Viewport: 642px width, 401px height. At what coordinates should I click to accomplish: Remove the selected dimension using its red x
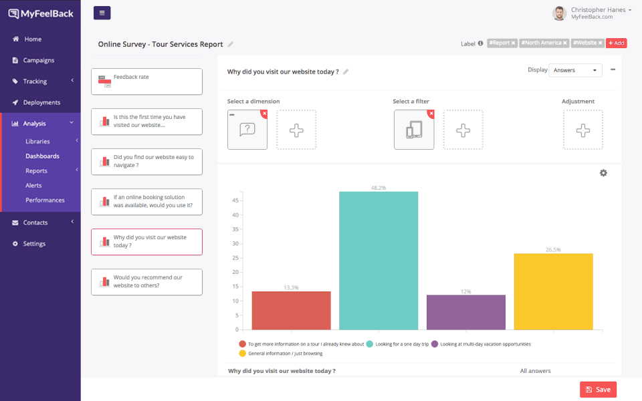click(263, 114)
